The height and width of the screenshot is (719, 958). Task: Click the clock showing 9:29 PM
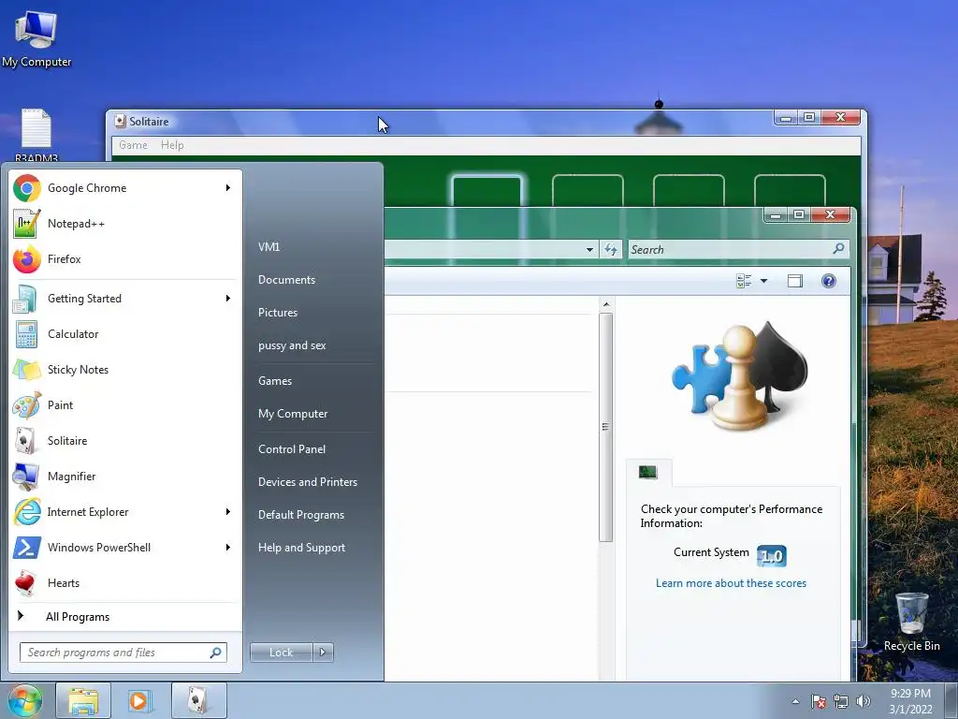click(x=910, y=701)
